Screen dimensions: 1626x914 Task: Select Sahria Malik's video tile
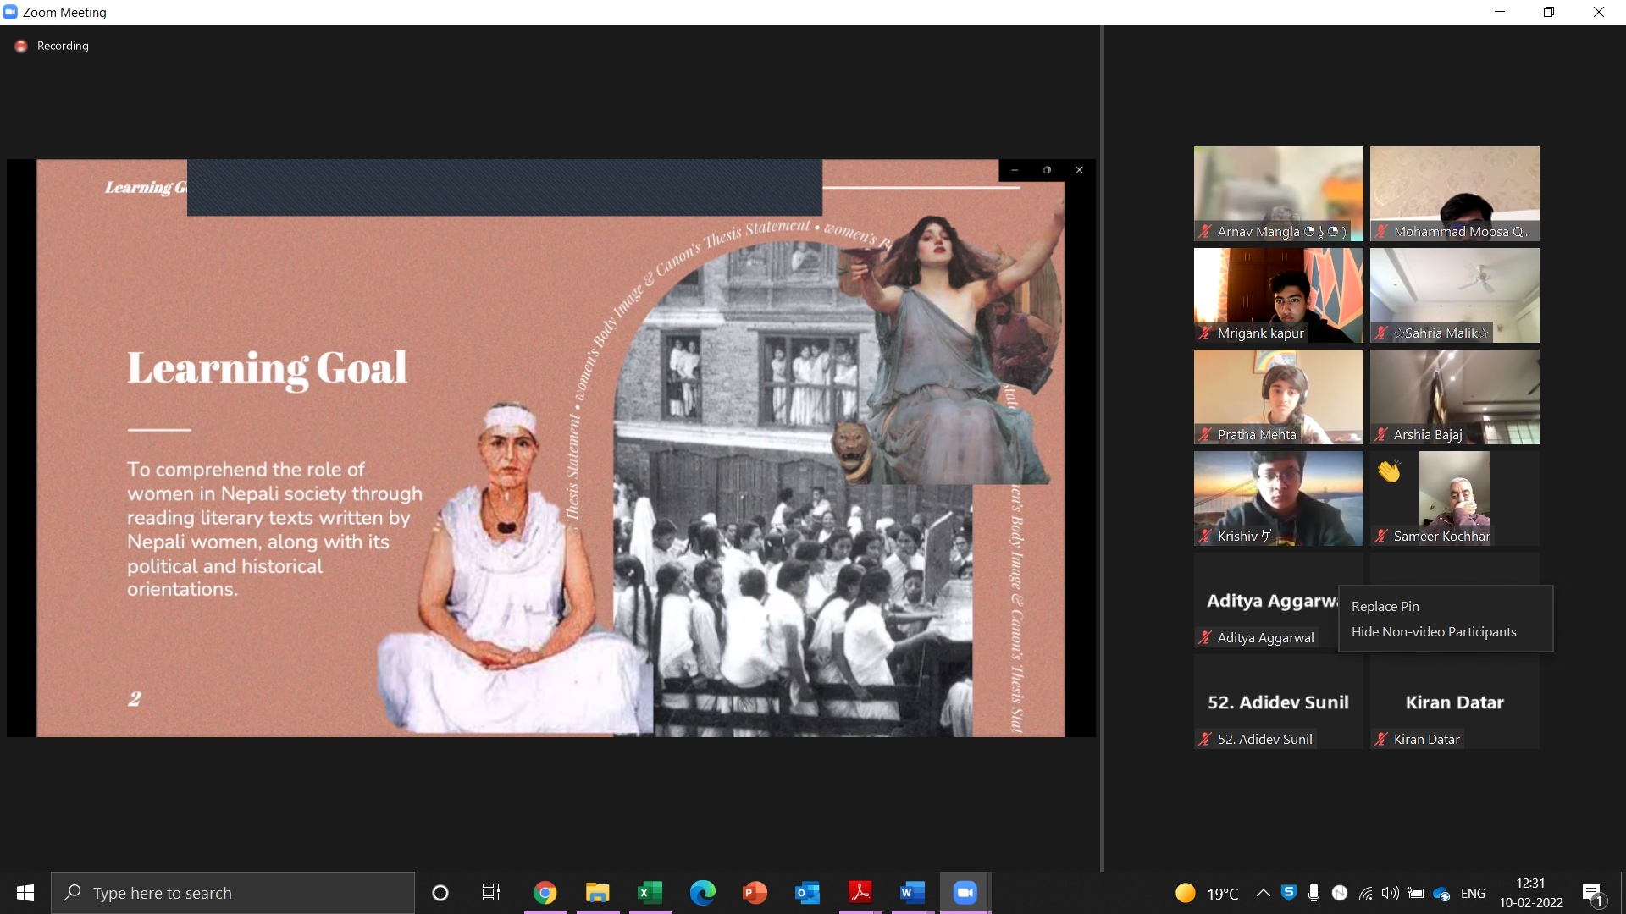tap(1454, 295)
